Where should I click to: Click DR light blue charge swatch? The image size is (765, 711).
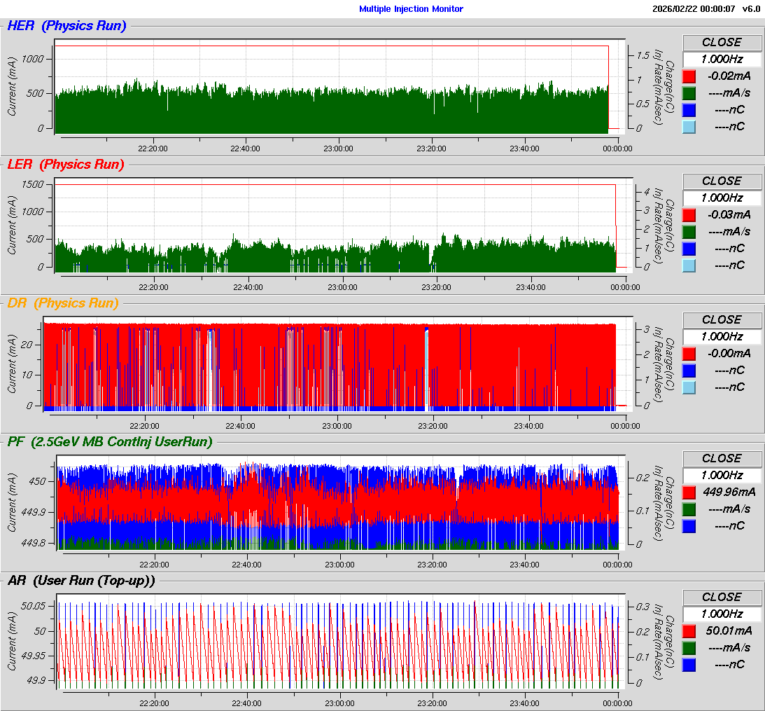pyautogui.click(x=689, y=387)
